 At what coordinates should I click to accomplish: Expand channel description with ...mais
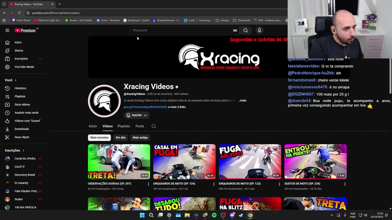pyautogui.click(x=242, y=101)
